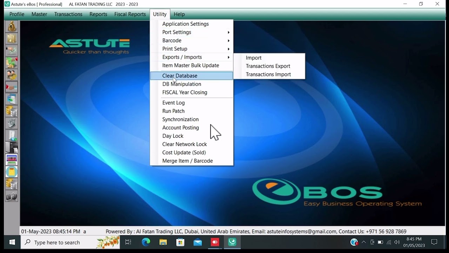Open the barcode icon in sidebar
The image size is (449, 253).
[12, 160]
